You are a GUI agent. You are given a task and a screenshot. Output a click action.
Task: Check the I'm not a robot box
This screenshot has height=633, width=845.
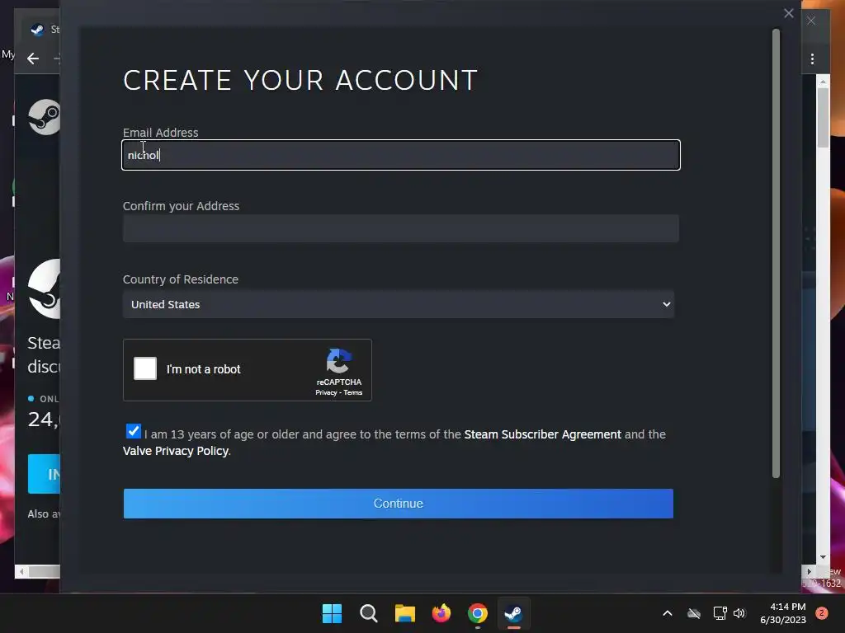[x=145, y=368]
